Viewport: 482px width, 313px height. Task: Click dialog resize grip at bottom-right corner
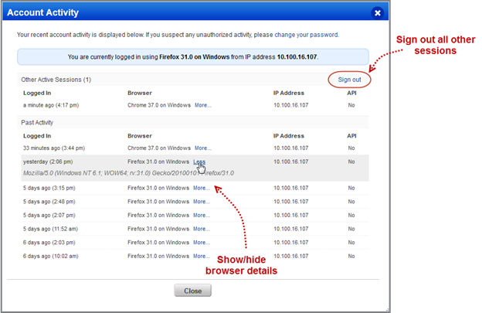387,310
